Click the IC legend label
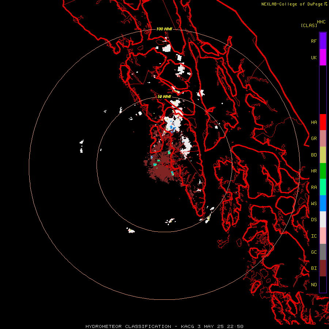329x329 pixels. click(314, 236)
